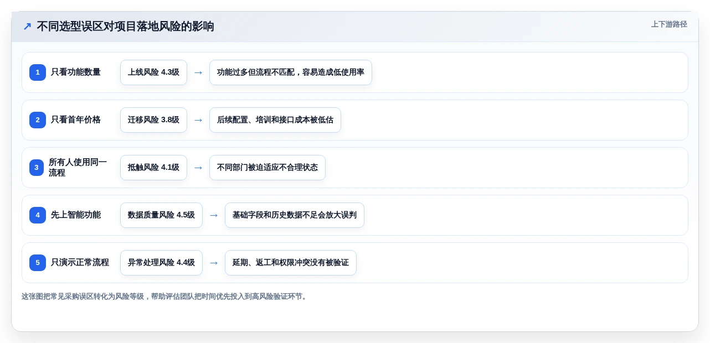Image resolution: width=710 pixels, height=343 pixels.
Task: Click the 数据质量风险 4.5级 chip
Action: pyautogui.click(x=161, y=215)
